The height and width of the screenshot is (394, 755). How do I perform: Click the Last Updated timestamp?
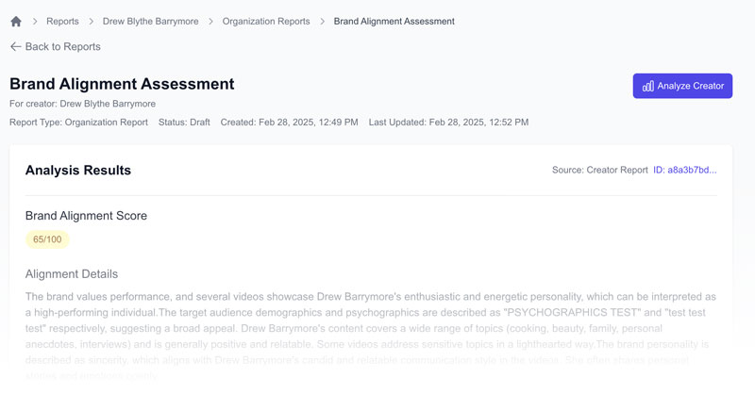tap(448, 122)
